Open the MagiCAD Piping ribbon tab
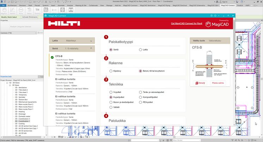The image size is (263, 142). pyautogui.click(x=164, y=5)
